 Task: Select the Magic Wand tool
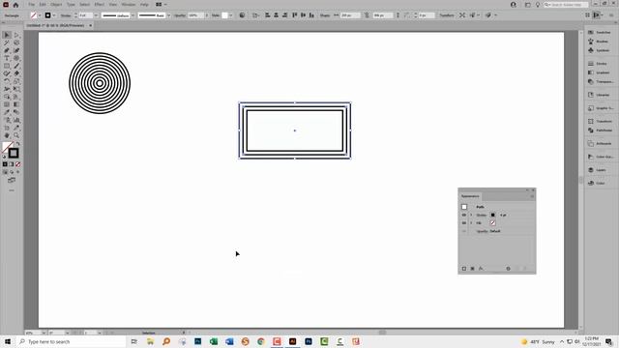click(x=7, y=43)
